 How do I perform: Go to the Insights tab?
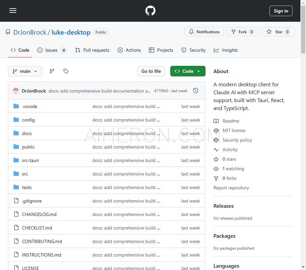point(226,50)
